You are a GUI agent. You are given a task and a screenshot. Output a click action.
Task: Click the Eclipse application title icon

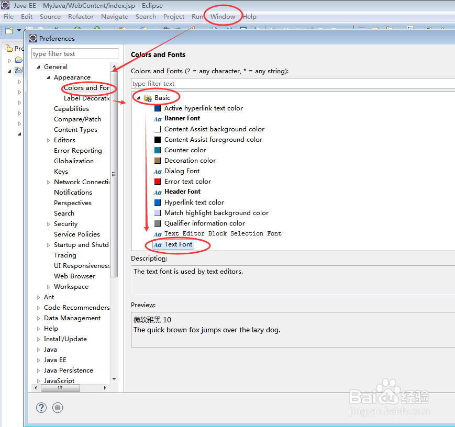click(5, 5)
